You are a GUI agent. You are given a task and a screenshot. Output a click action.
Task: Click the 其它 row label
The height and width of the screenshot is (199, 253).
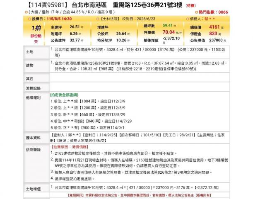point(29,79)
